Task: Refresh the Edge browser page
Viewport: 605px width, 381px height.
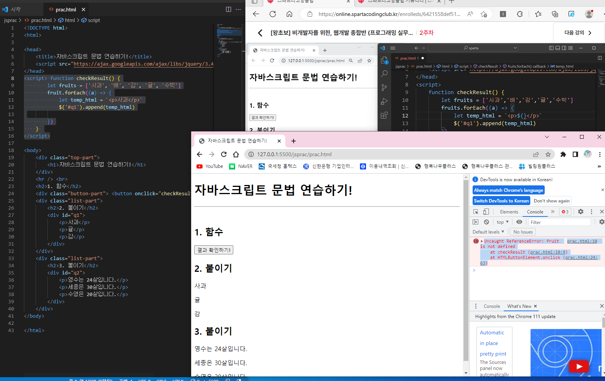Action: (x=273, y=14)
